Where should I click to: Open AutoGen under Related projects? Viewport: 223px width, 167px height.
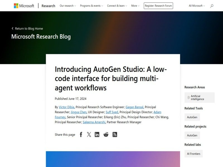[x=192, y=135]
